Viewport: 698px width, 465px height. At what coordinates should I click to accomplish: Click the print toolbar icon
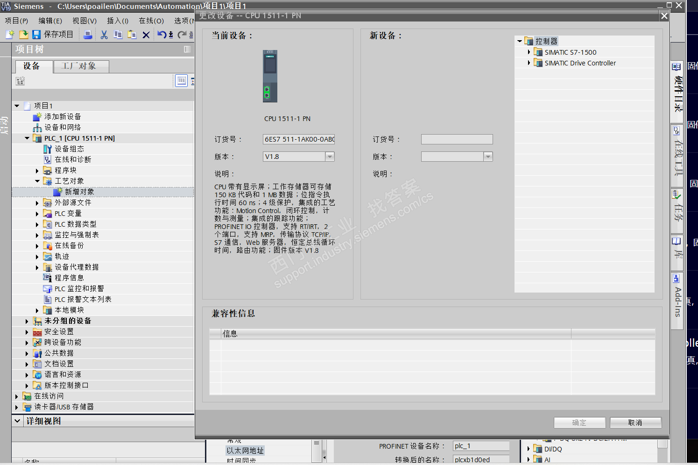coord(88,34)
